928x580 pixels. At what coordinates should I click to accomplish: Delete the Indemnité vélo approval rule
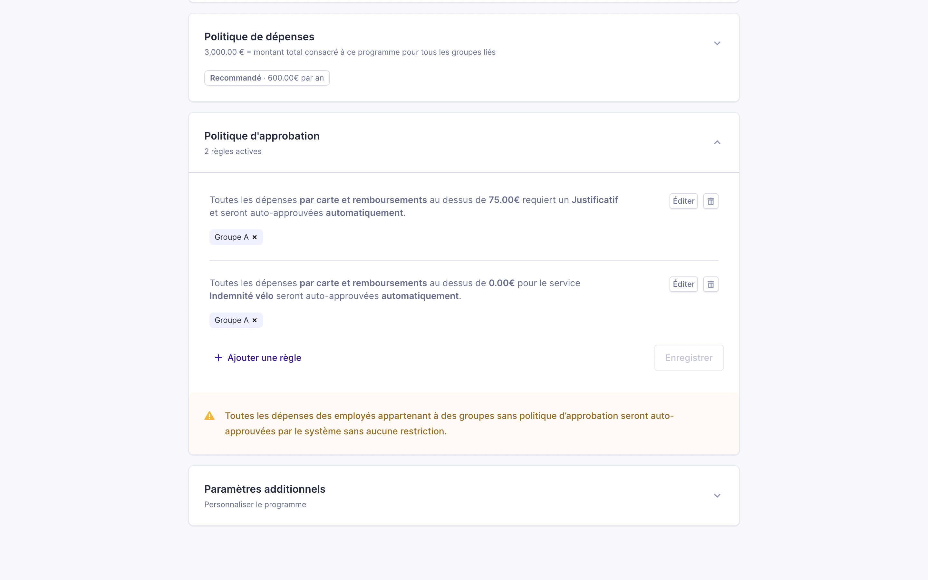tap(710, 284)
